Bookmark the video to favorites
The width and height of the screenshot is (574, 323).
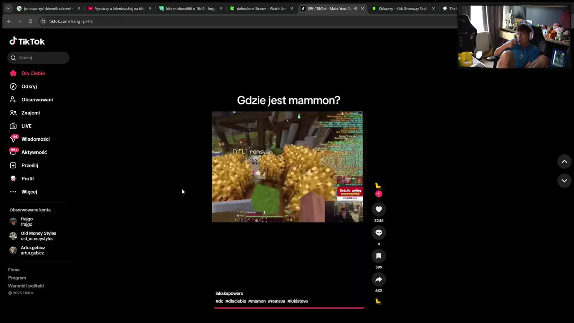378,256
